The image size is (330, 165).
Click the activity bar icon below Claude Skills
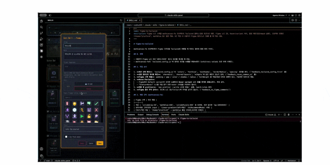(x=42, y=57)
